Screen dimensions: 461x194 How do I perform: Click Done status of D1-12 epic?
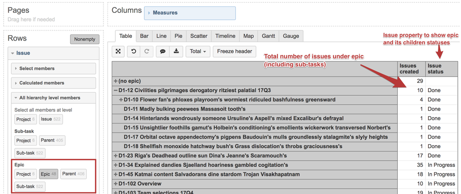click(434, 90)
